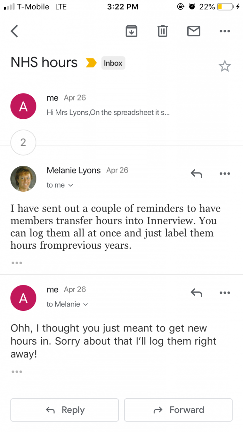Show trimmed content under Melanie's message

(x=17, y=263)
